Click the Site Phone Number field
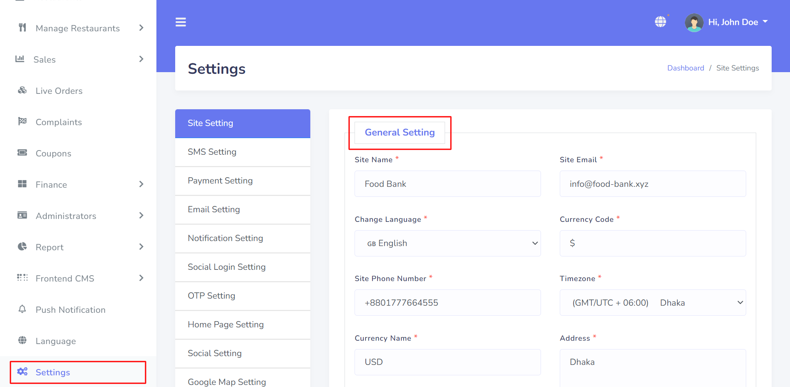 [448, 303]
